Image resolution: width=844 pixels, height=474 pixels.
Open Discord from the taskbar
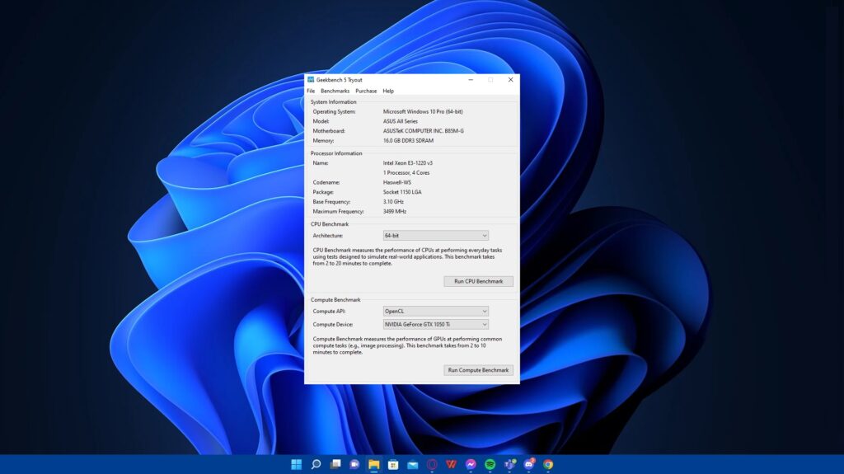pyautogui.click(x=529, y=464)
